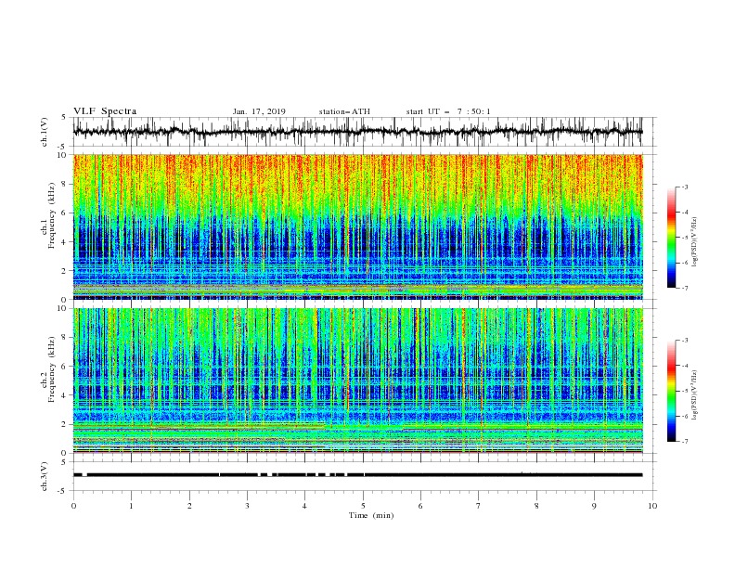Click the 'Time (min)' axis label

pos(371,515)
